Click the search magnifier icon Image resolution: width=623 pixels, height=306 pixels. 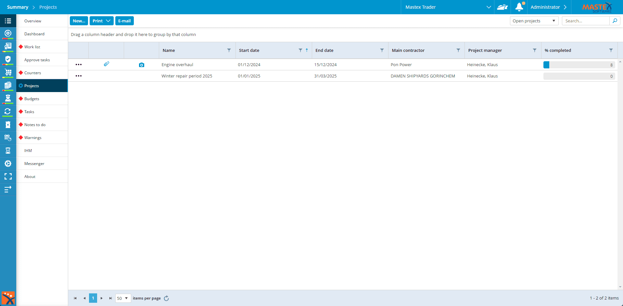coord(615,21)
